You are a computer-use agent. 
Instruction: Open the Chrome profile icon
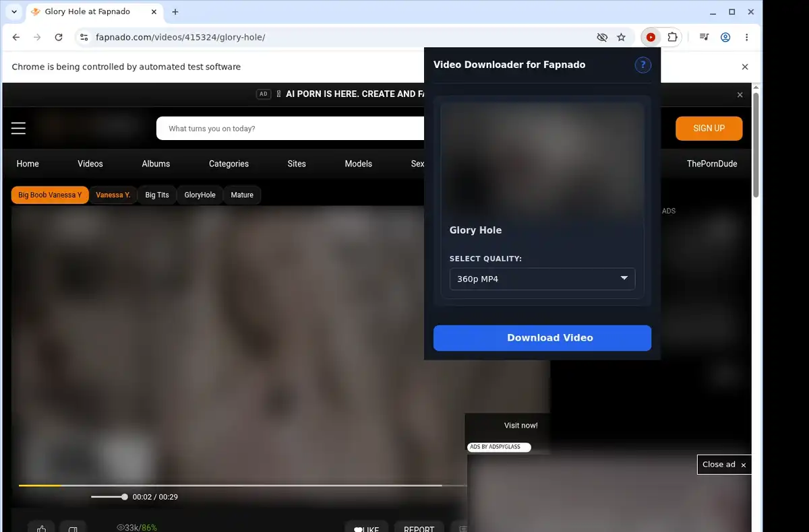pyautogui.click(x=725, y=38)
